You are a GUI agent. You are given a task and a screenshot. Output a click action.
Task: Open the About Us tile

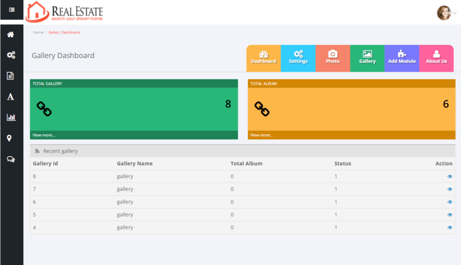click(437, 58)
